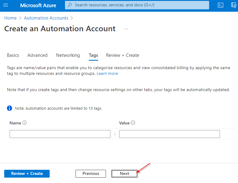Navigate to Automation Accounts breadcrumb
This screenshot has height=183, width=238.
46,18
